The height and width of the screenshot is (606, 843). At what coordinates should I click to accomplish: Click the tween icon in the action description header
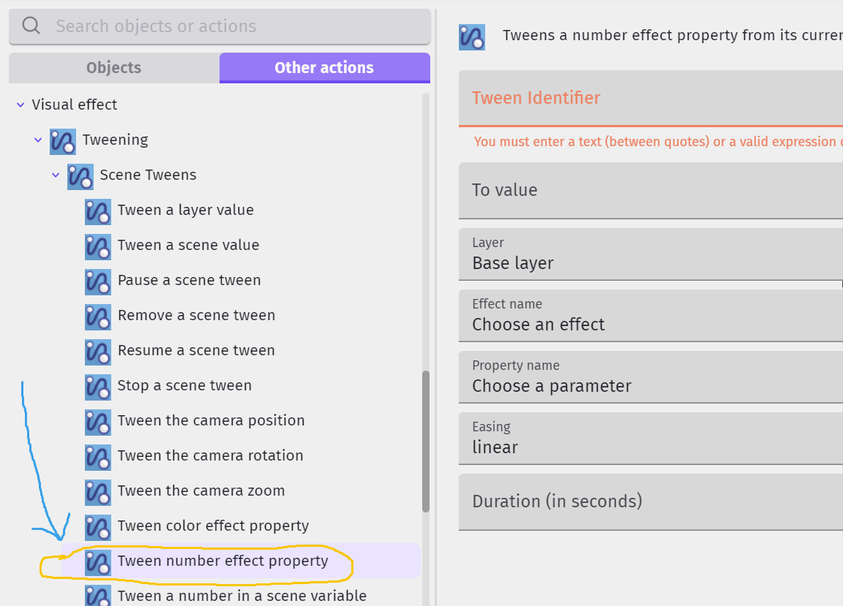coord(471,37)
